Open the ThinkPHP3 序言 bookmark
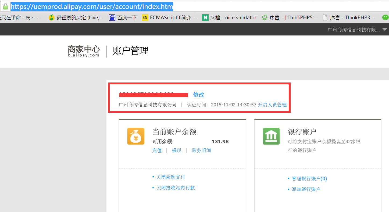This screenshot has width=389, height=212. click(x=349, y=18)
